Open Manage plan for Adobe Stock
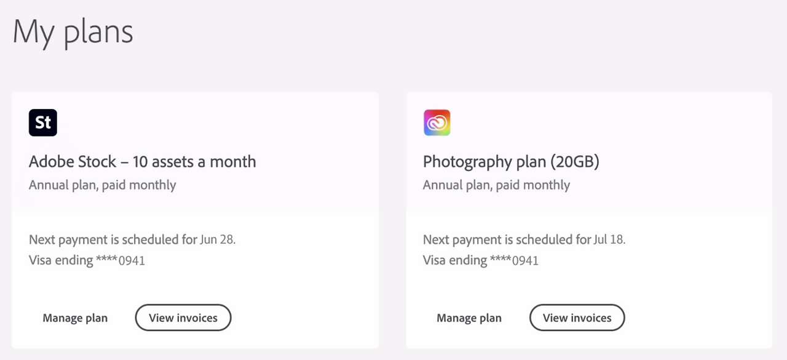 click(x=75, y=318)
